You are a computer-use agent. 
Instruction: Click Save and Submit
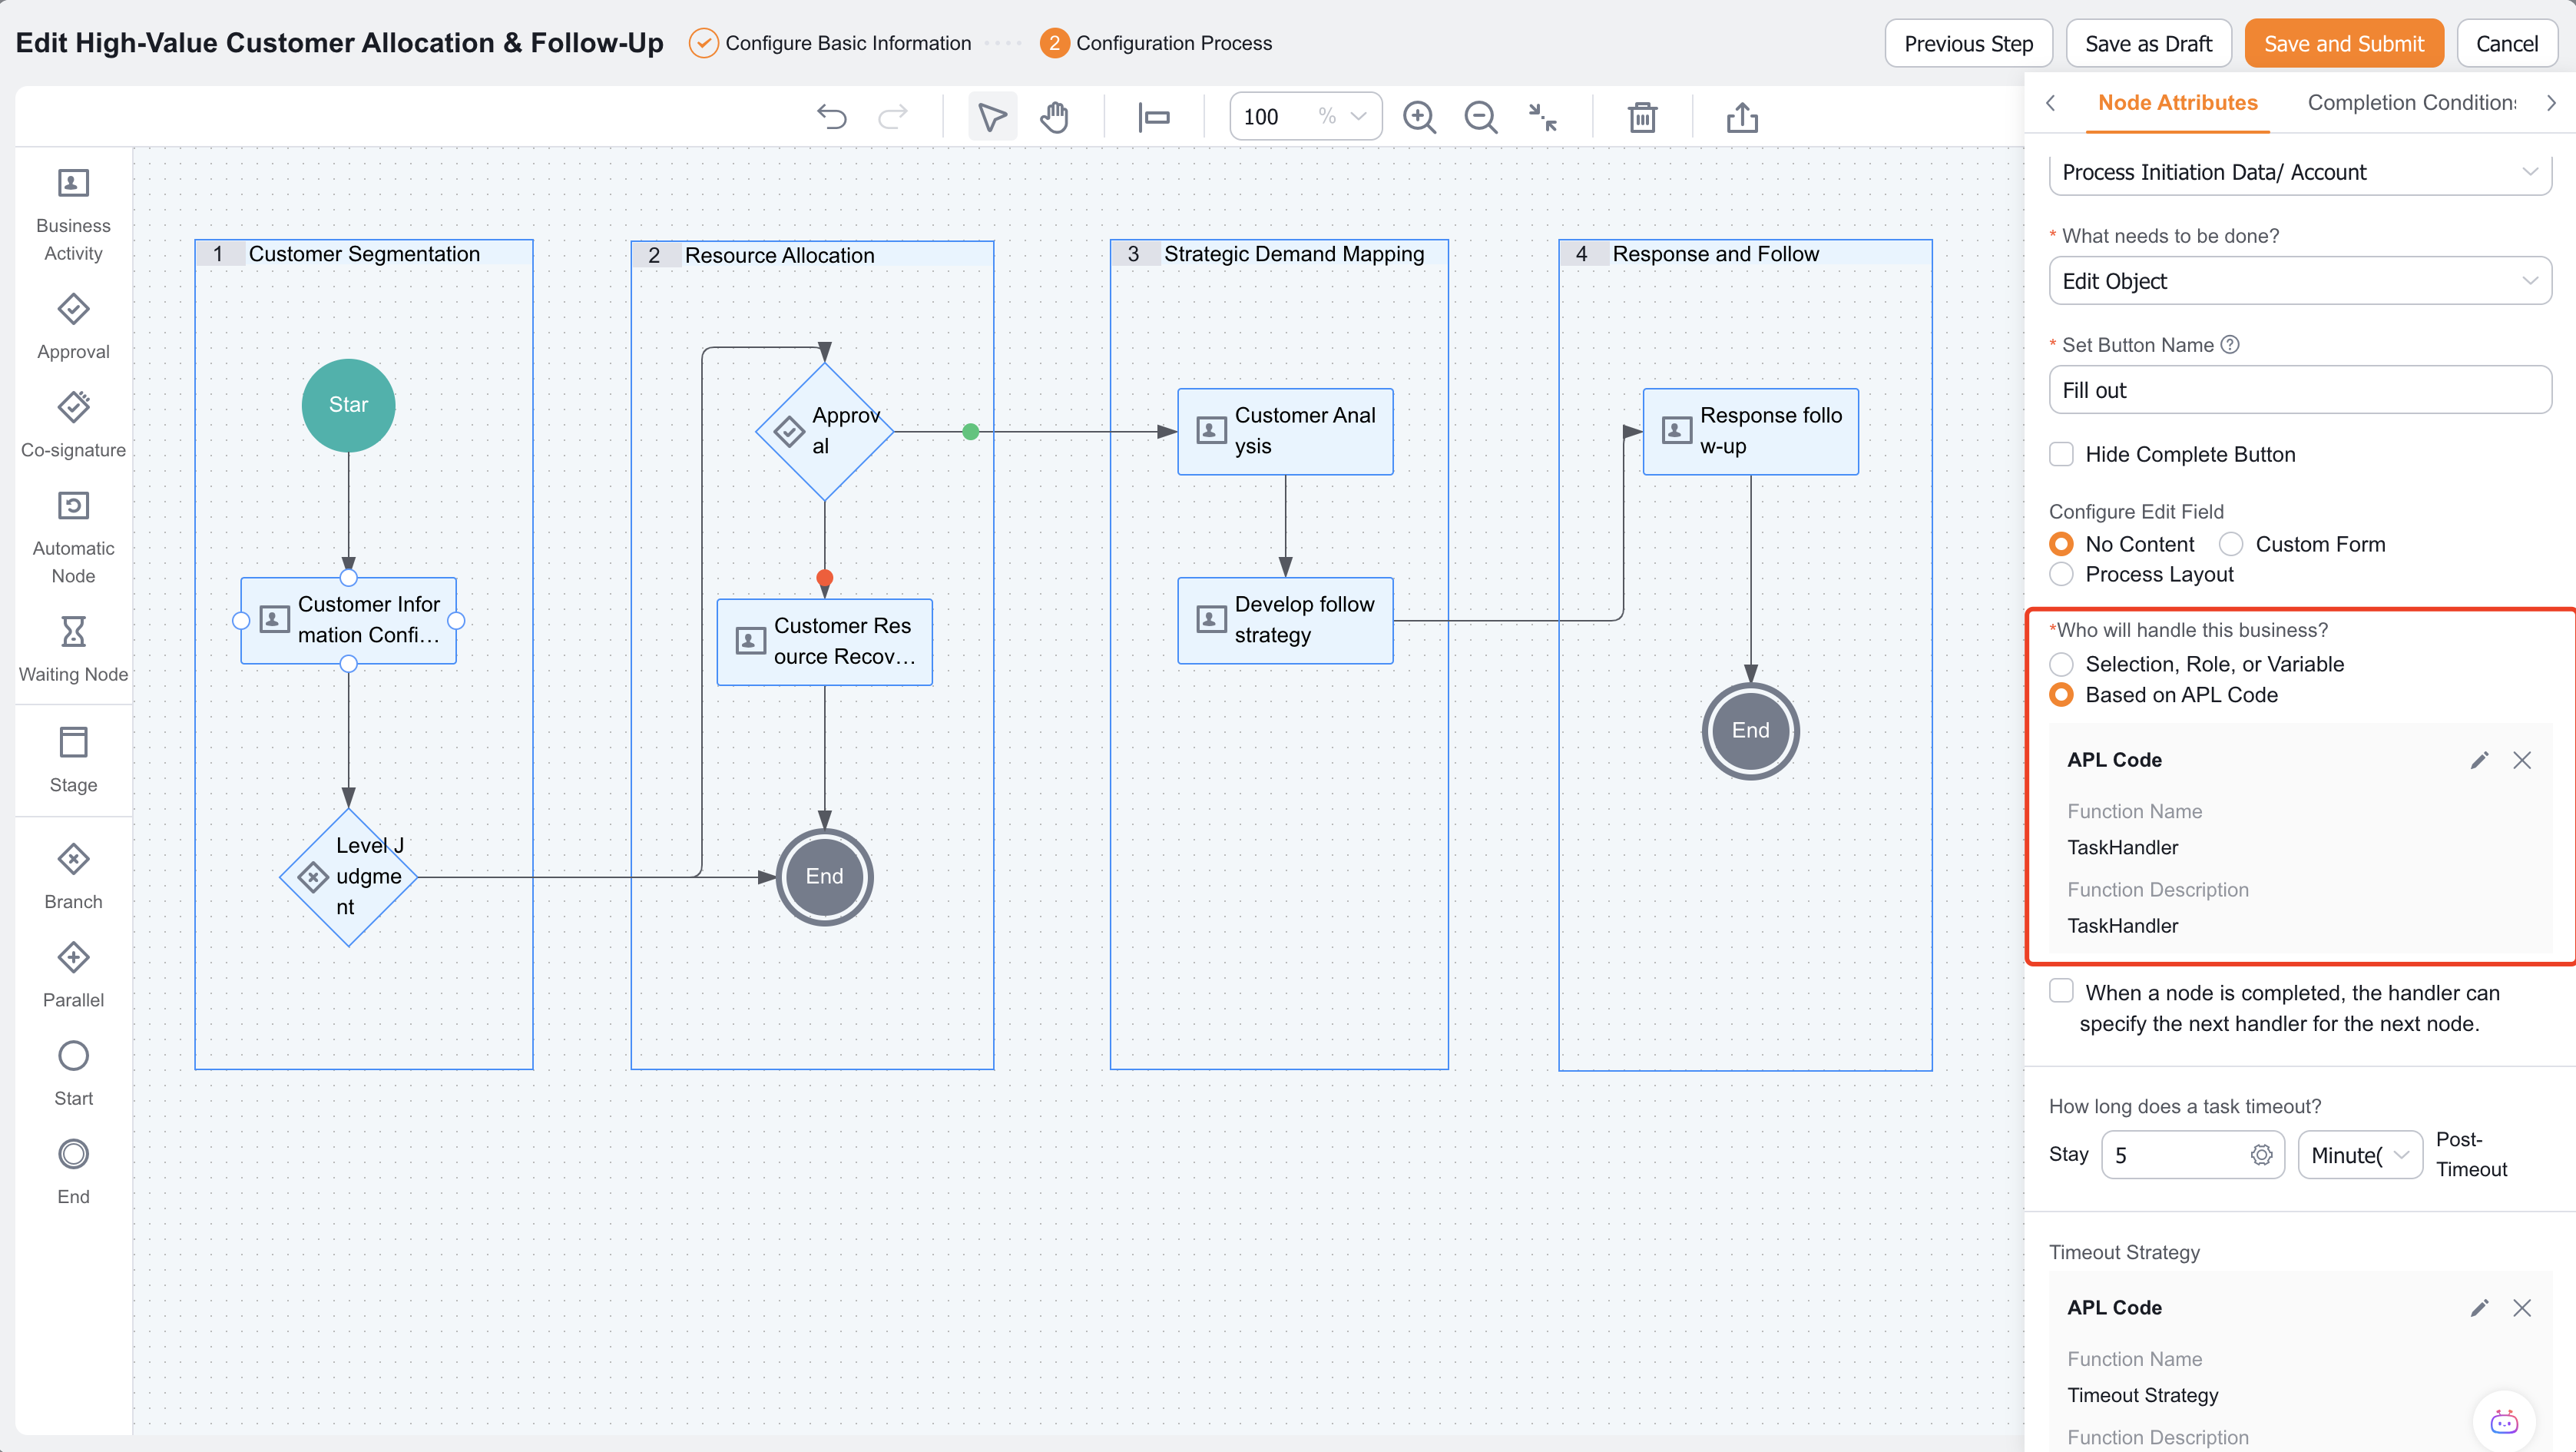click(x=2343, y=43)
